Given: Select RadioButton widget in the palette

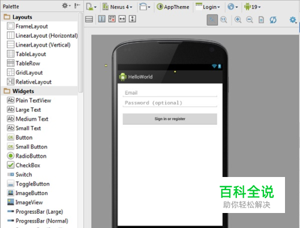Looking at the screenshot, I should point(26,156).
